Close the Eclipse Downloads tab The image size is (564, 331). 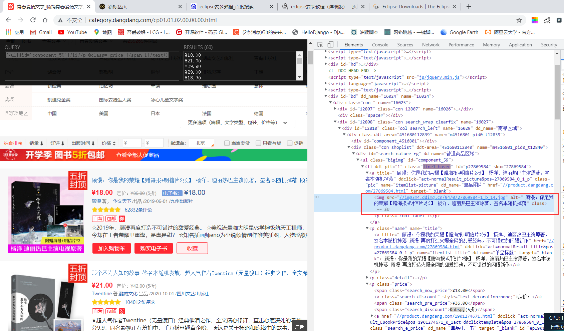[454, 7]
